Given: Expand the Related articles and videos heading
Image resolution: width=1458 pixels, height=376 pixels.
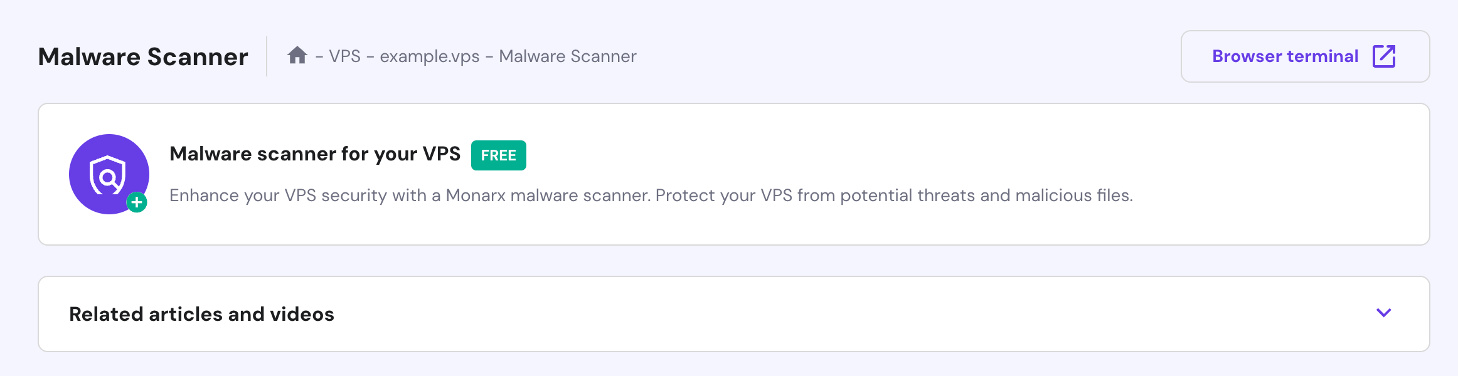Looking at the screenshot, I should point(201,314).
